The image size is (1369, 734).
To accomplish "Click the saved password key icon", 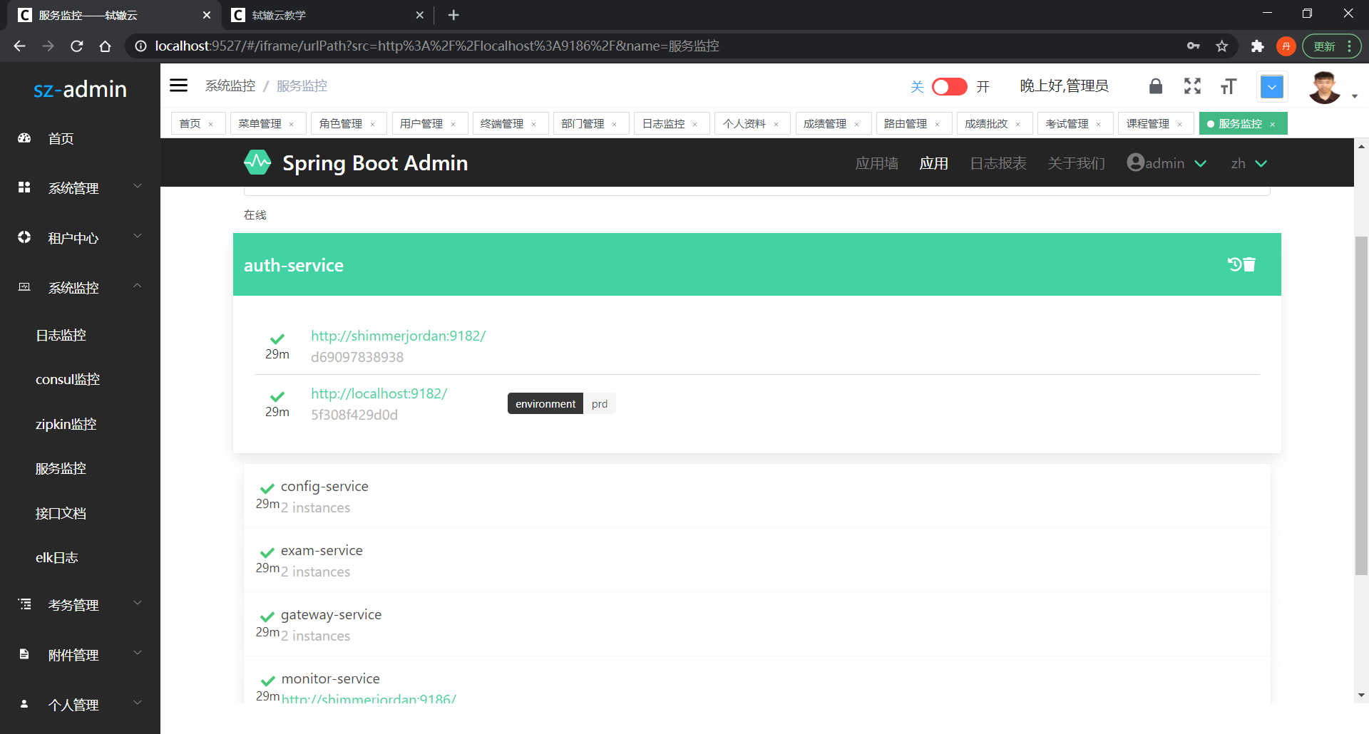I will pos(1194,46).
